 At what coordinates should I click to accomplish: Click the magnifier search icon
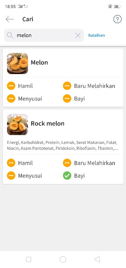[x=10, y=35]
